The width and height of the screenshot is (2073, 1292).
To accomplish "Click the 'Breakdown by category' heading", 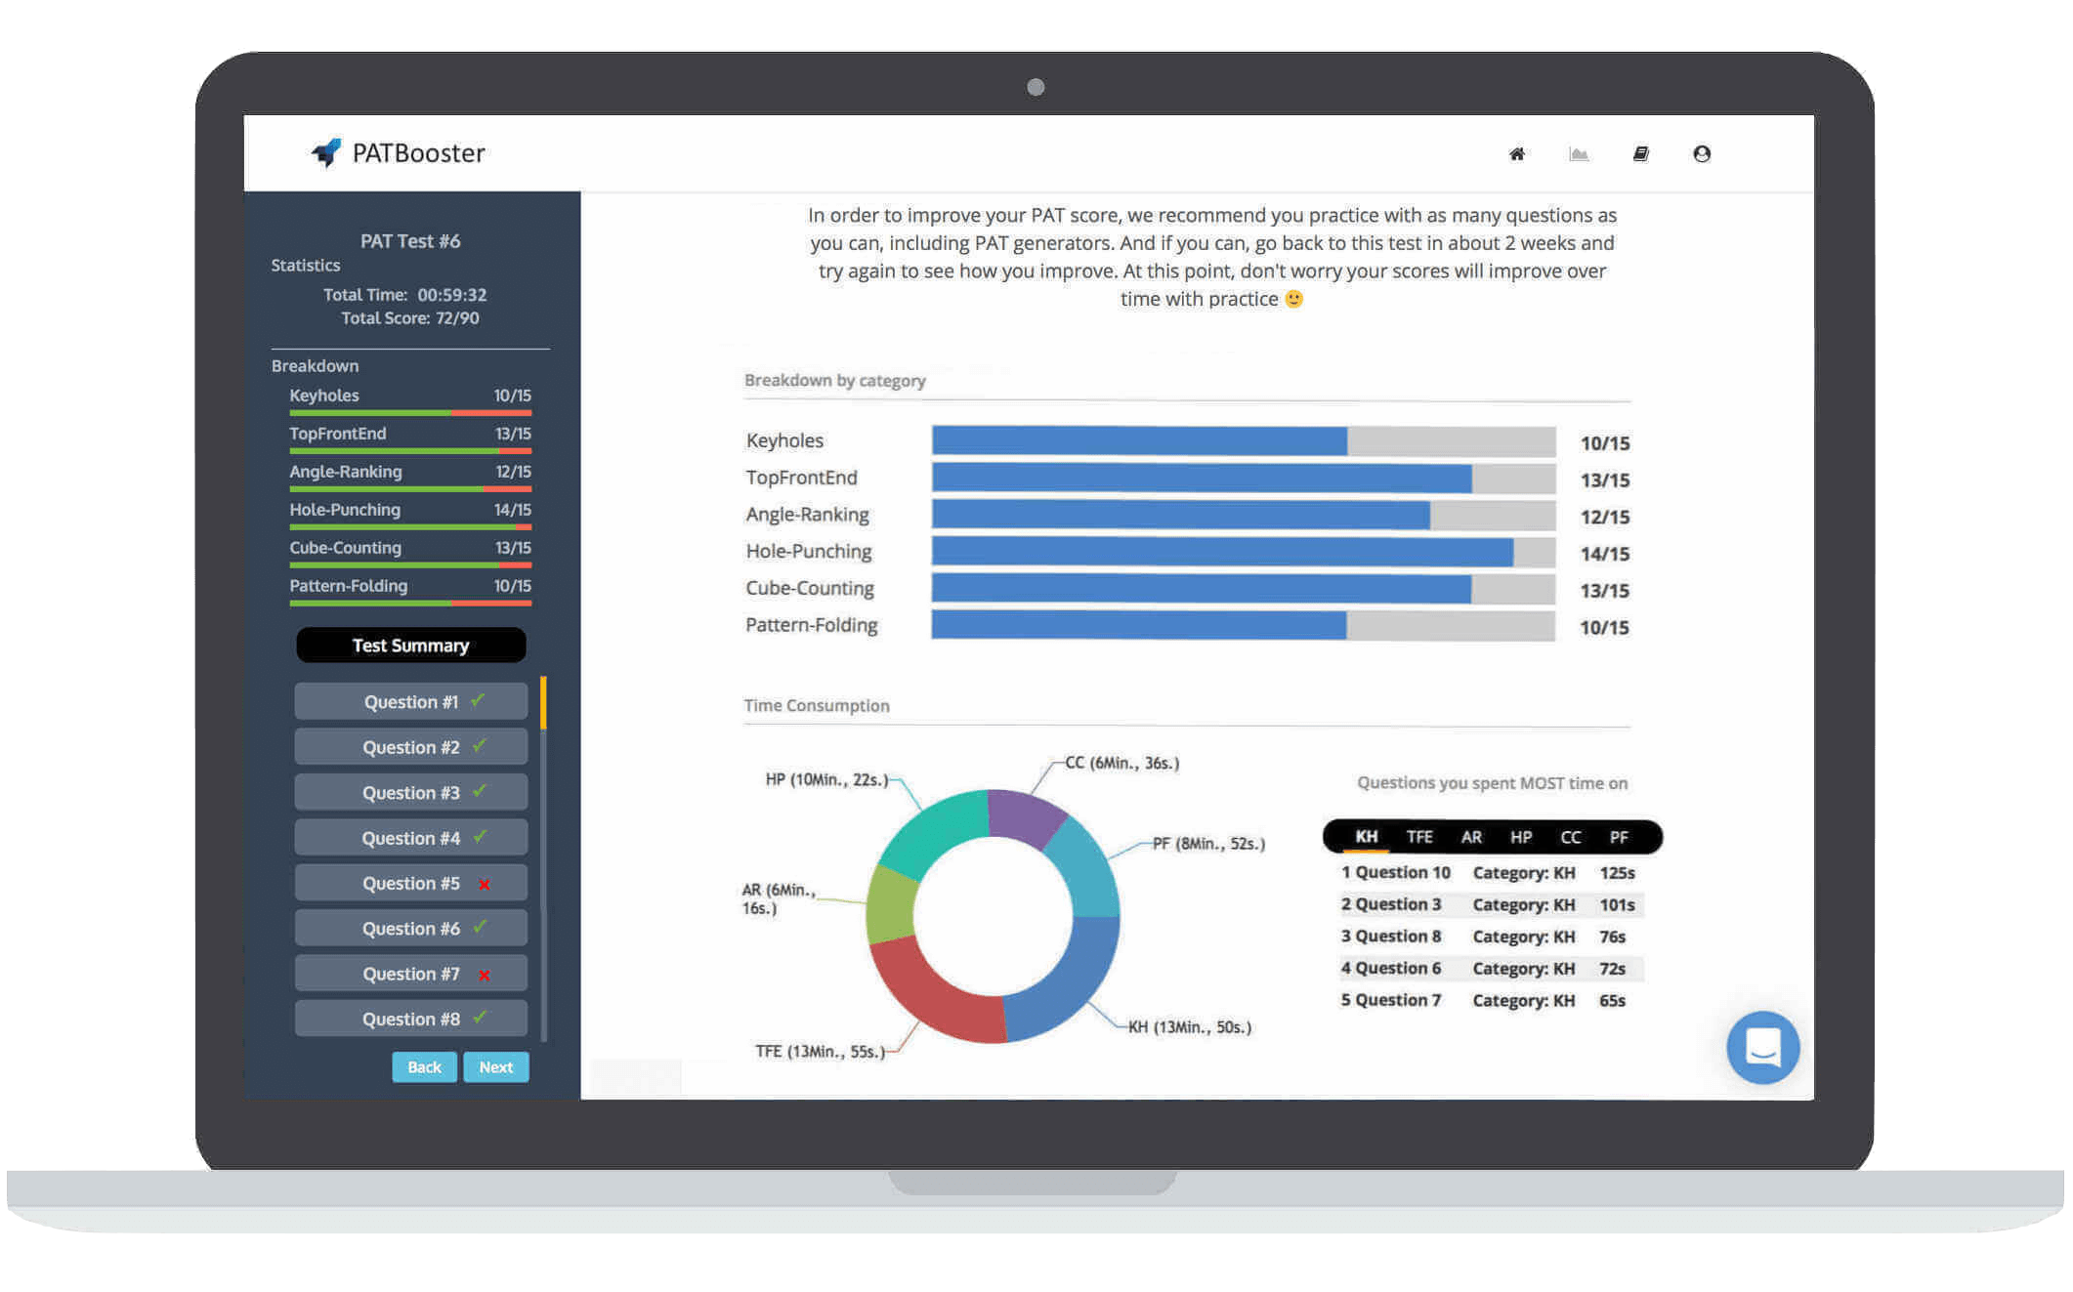I will pos(834,380).
